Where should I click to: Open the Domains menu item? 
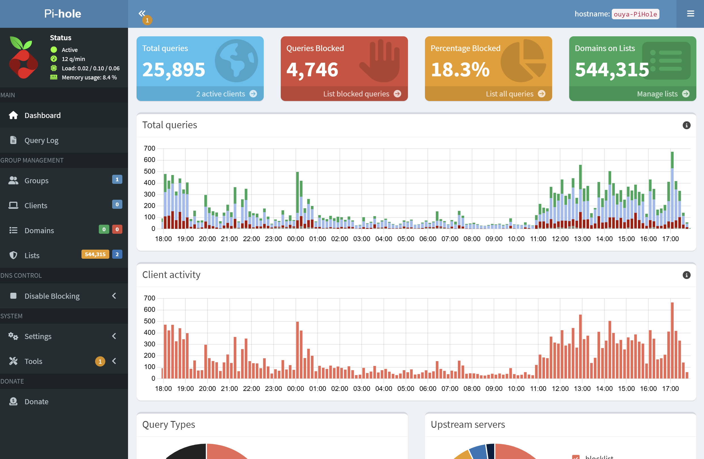[39, 231]
